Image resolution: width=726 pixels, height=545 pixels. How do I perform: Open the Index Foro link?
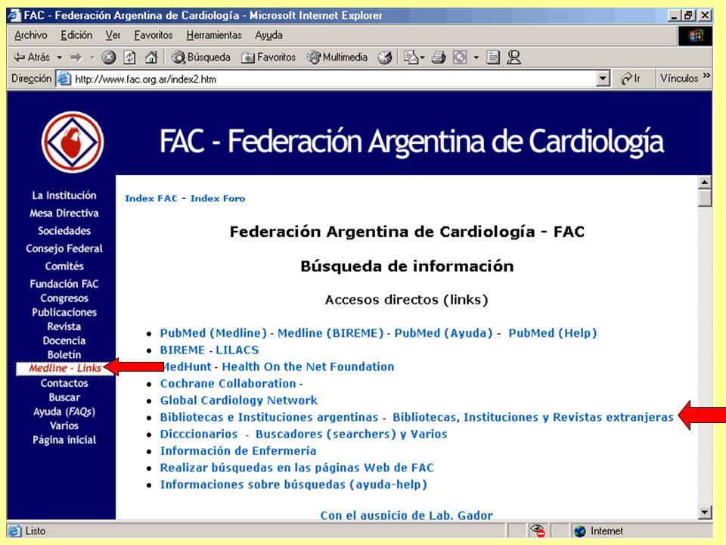218,198
